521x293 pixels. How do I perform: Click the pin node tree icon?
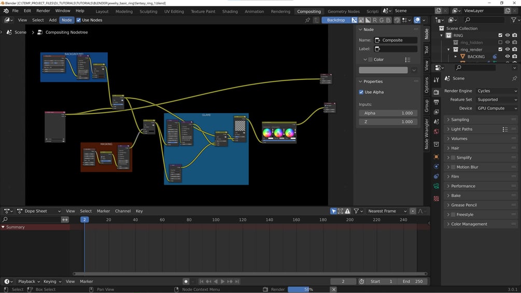pos(307,20)
